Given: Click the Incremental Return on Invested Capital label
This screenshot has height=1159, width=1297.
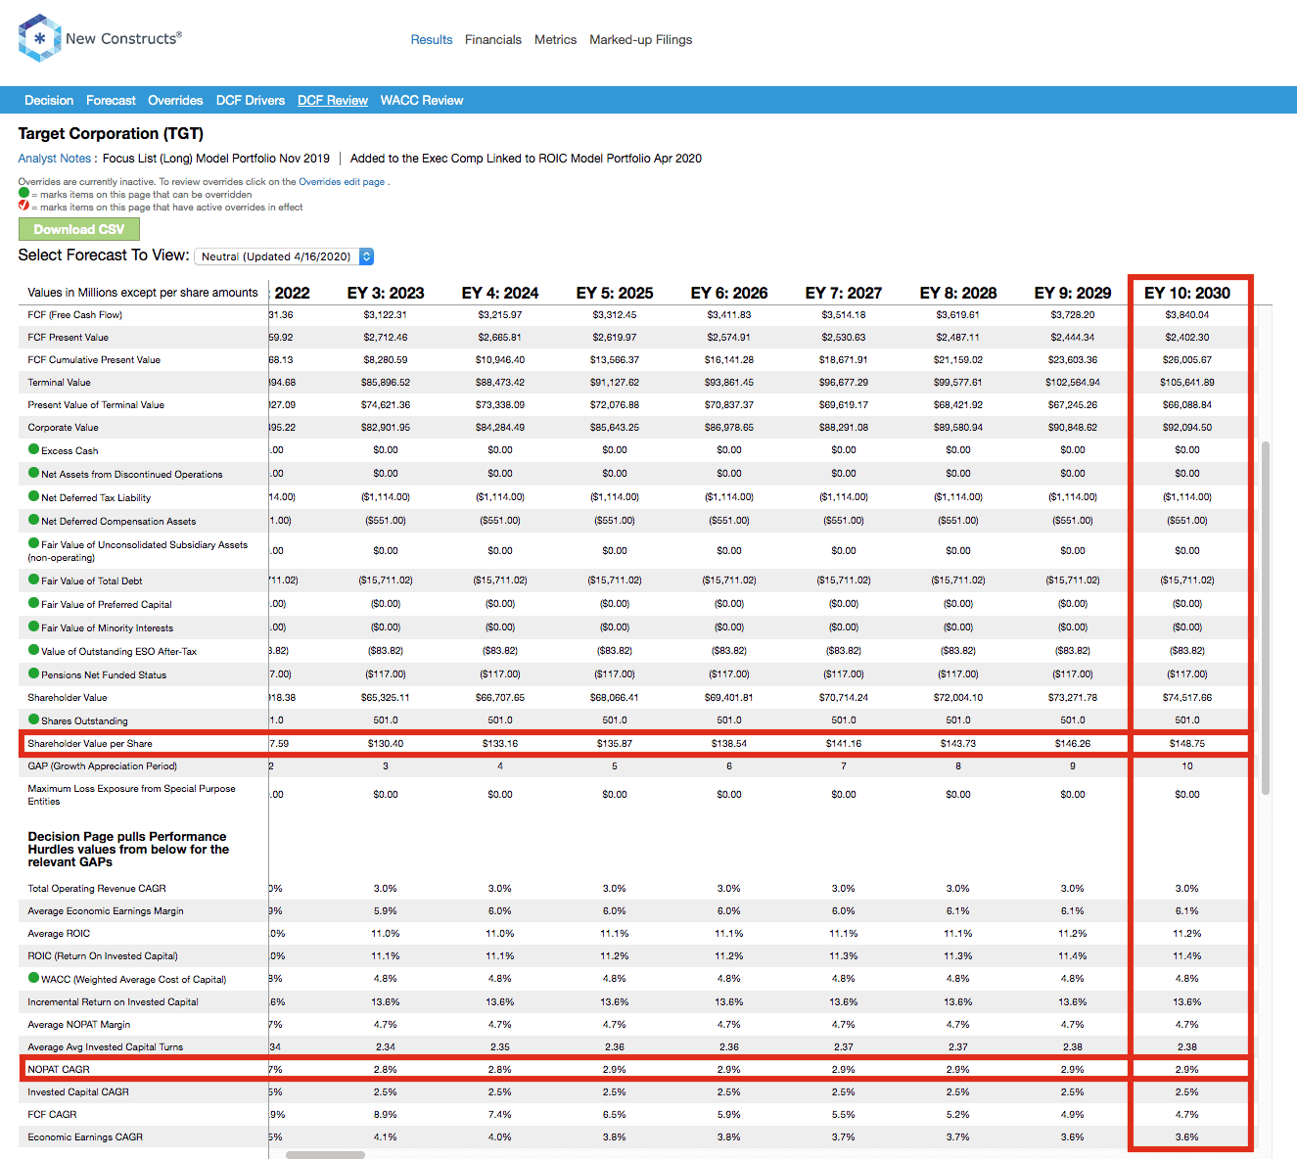Looking at the screenshot, I should tap(113, 1002).
